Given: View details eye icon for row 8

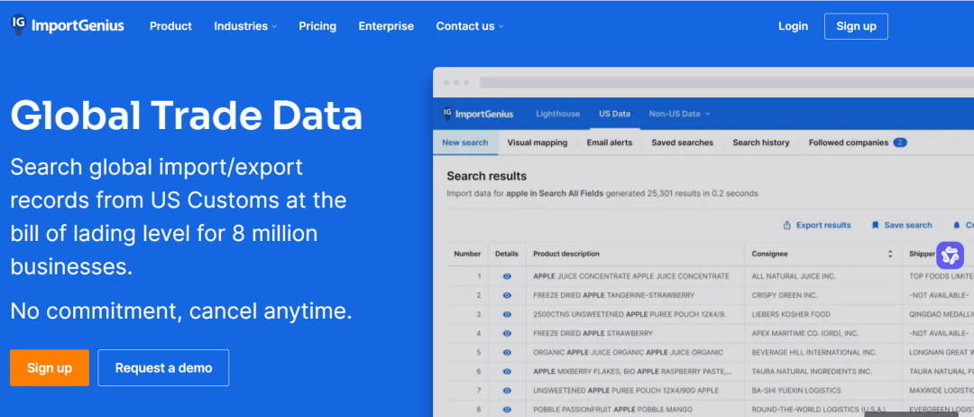Looking at the screenshot, I should 507,410.
